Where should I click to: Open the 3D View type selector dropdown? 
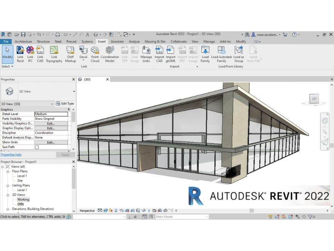coord(74,91)
